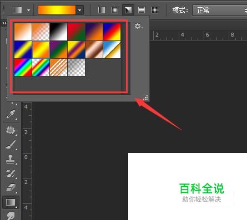Select the Clone Stamp tool

tap(11, 159)
